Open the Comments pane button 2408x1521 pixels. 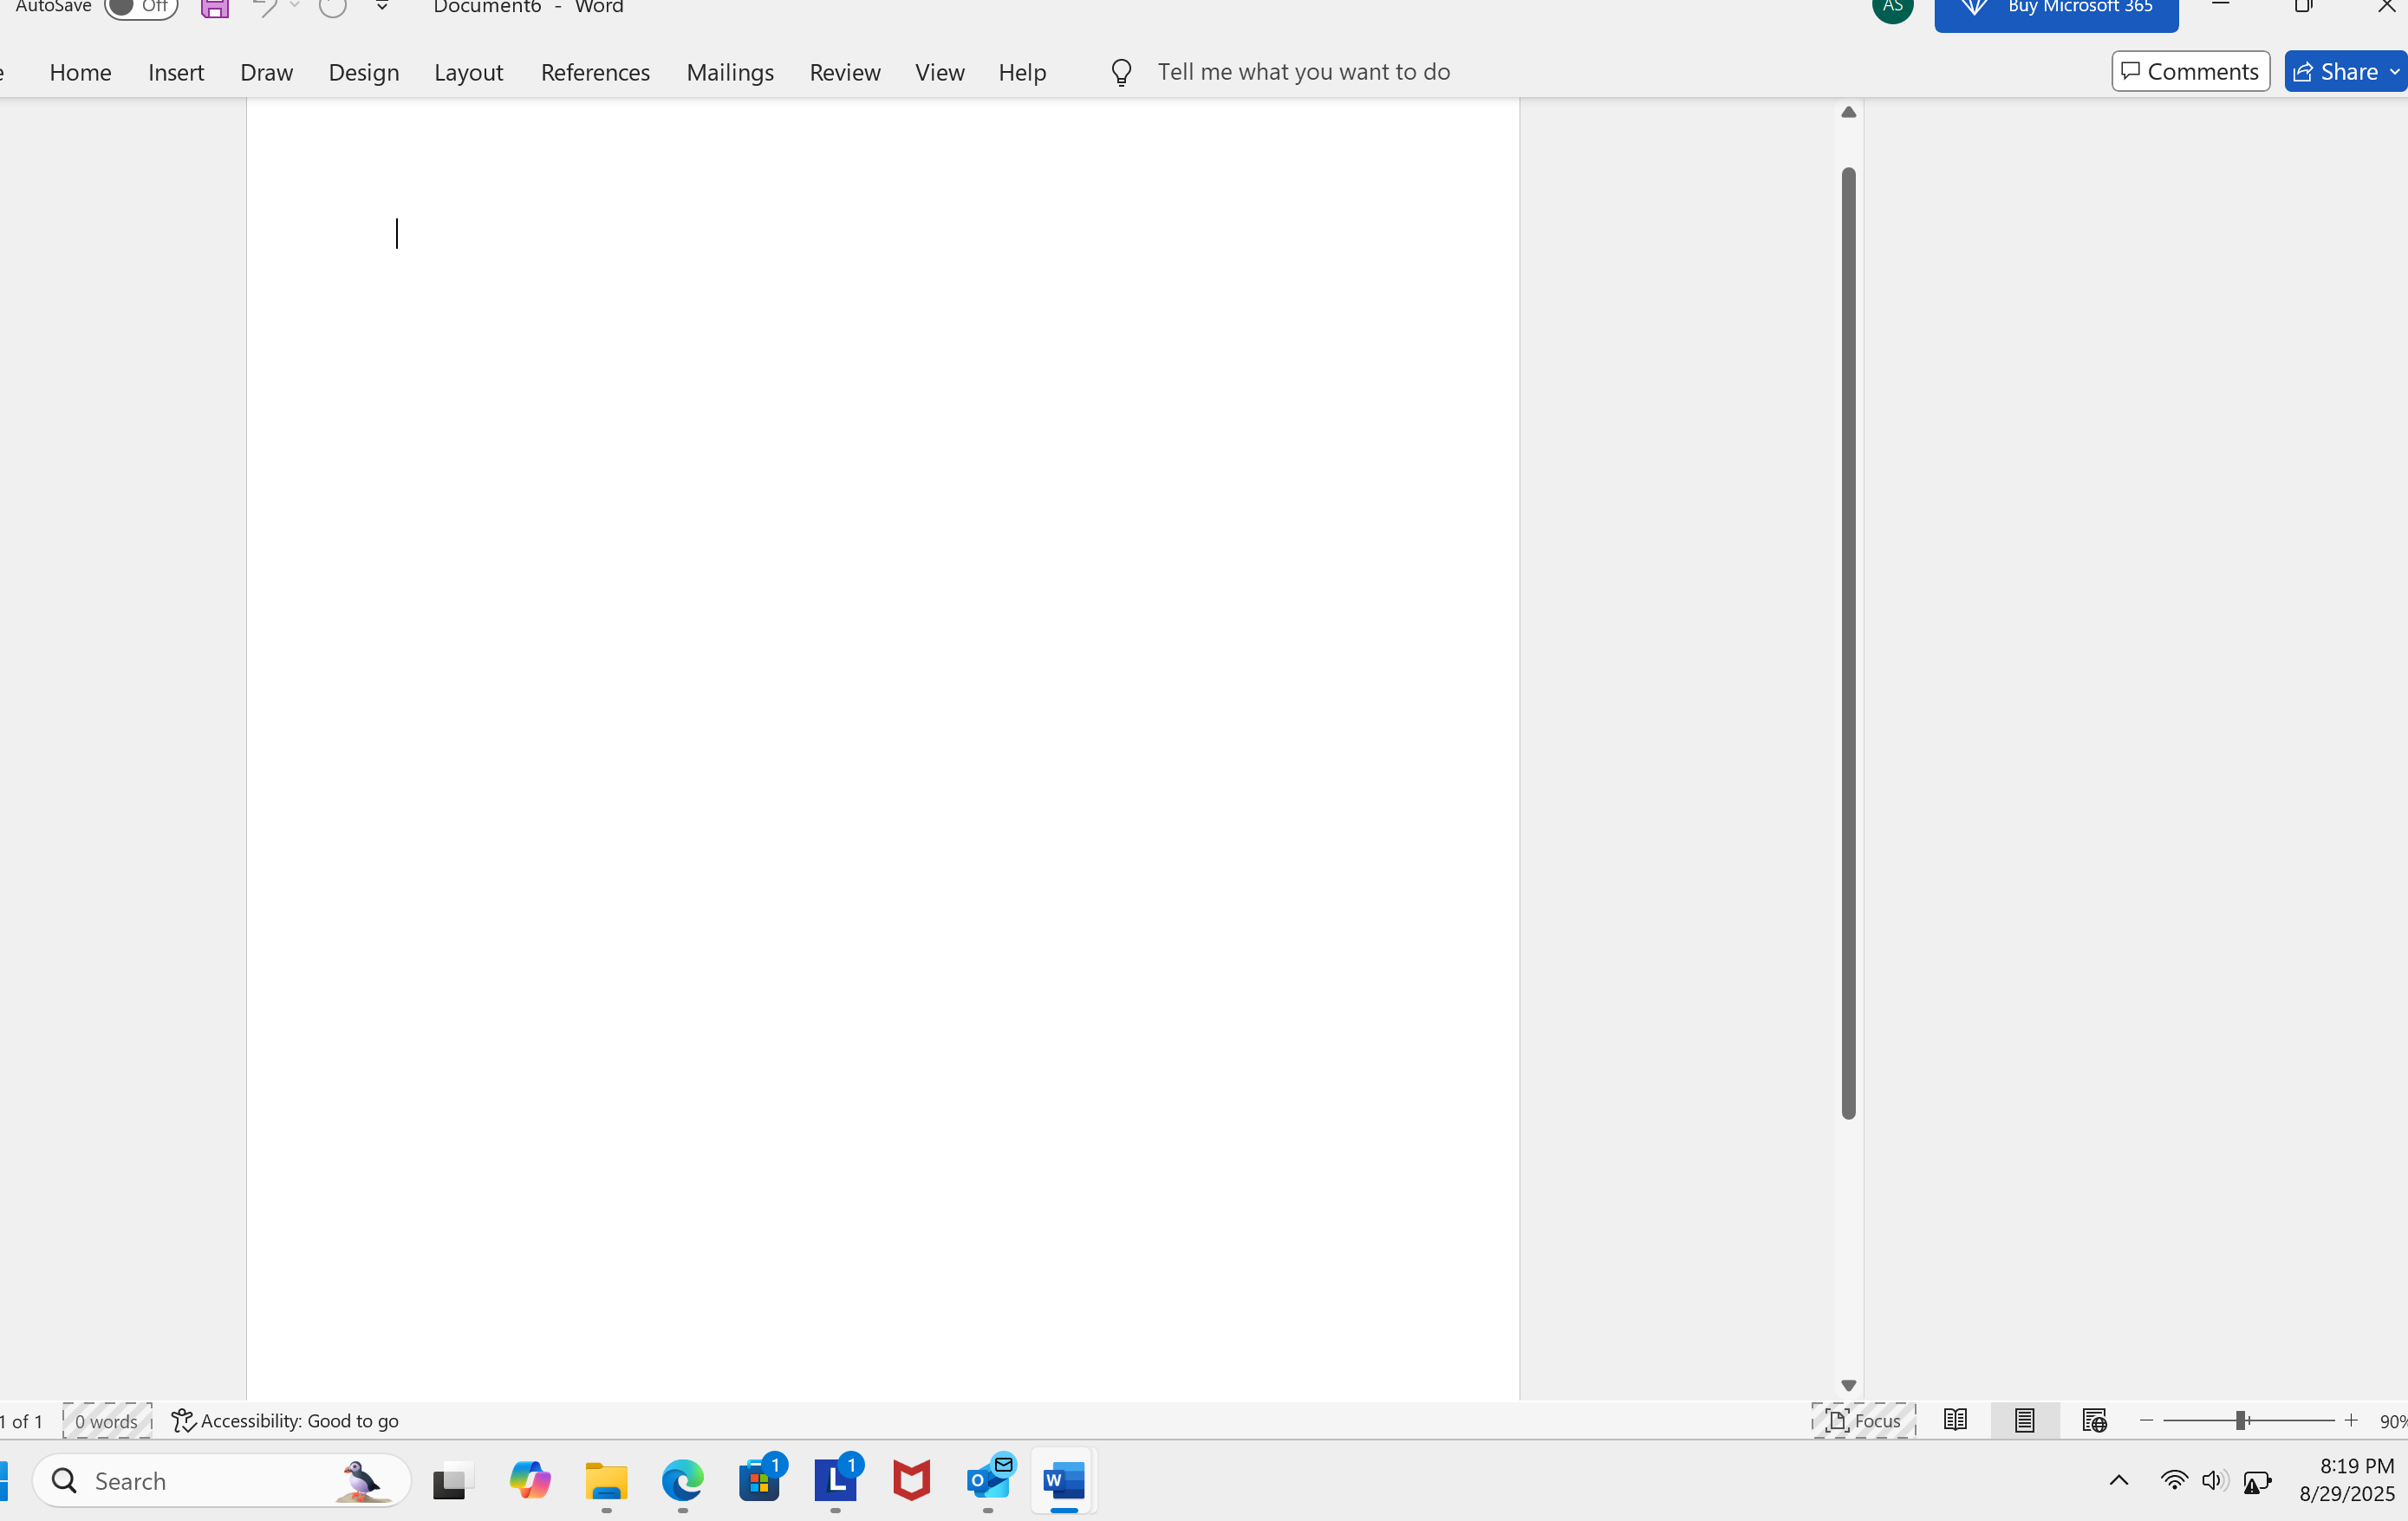point(2190,72)
